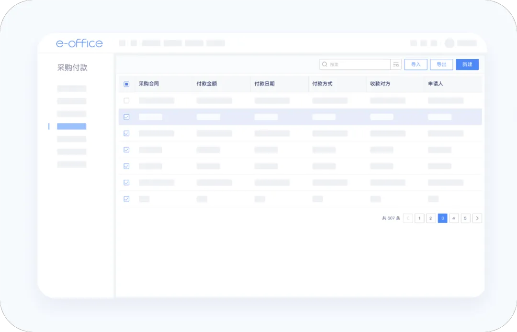
Task: Open the first sidebar menu item
Action: (x=71, y=88)
